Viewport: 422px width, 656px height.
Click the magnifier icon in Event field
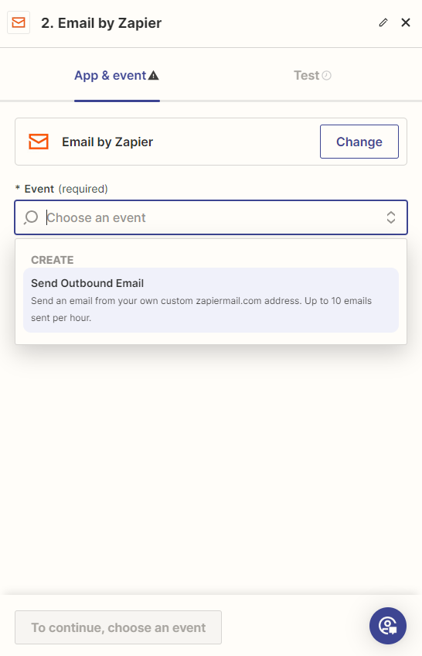coord(31,217)
